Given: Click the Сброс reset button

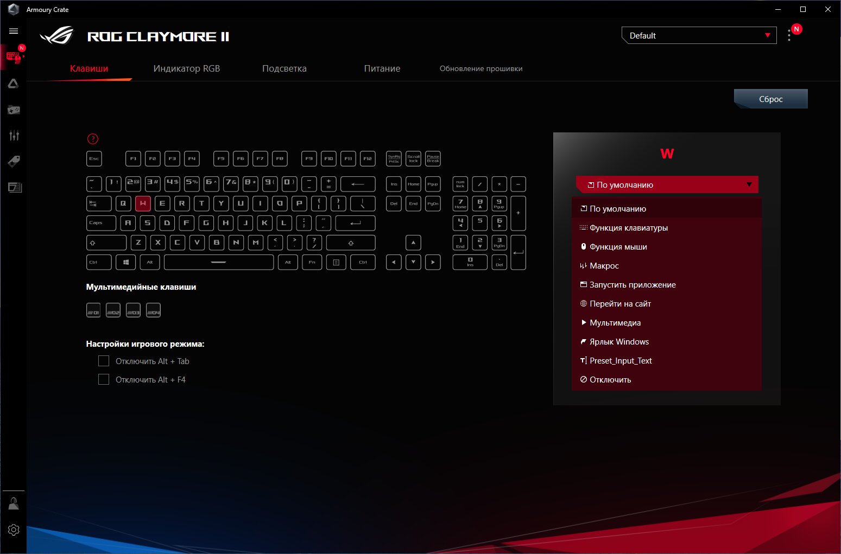Looking at the screenshot, I should click(x=771, y=99).
